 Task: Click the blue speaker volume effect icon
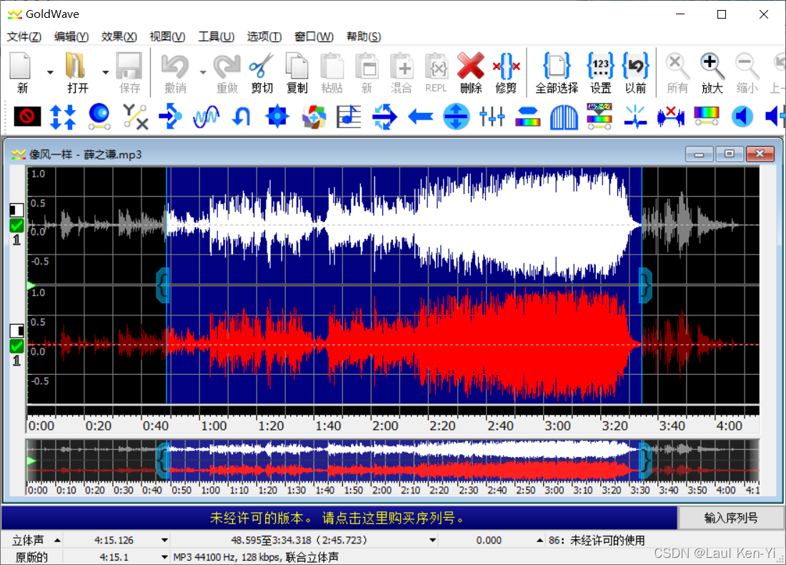742,117
